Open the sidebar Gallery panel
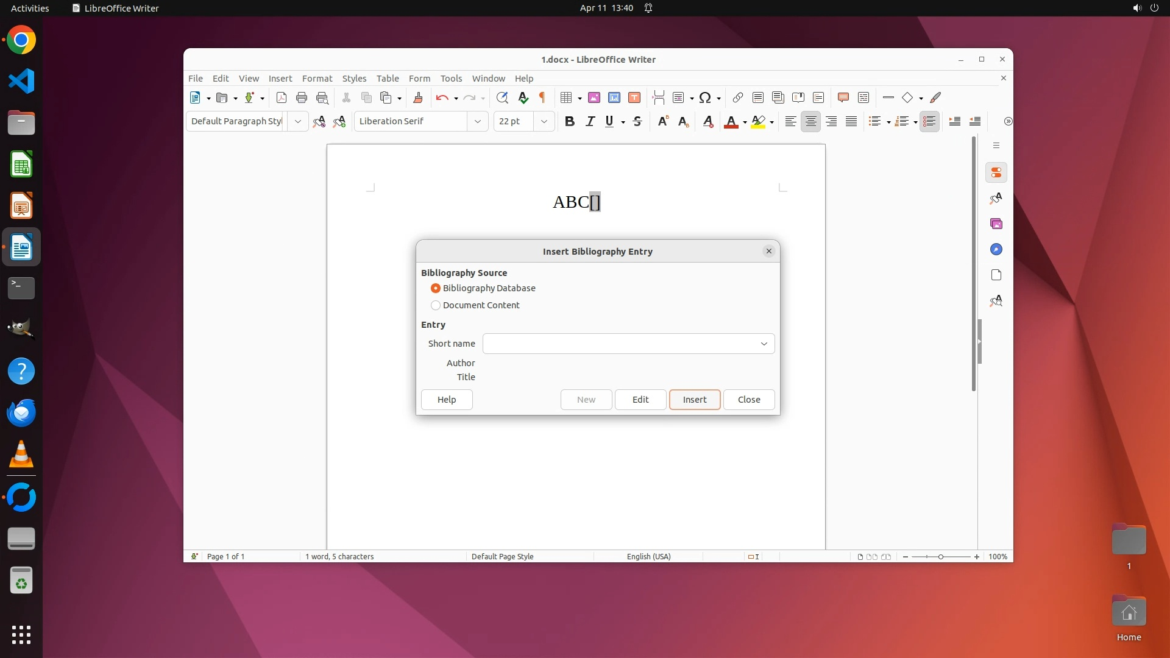The width and height of the screenshot is (1170, 658). (x=996, y=224)
